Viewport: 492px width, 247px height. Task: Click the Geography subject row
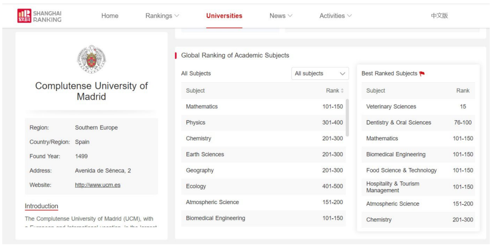(x=263, y=170)
